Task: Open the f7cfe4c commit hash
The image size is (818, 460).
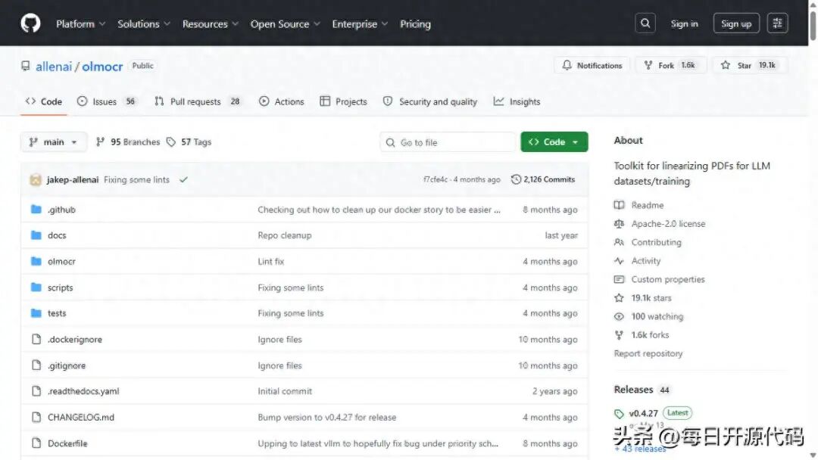Action: point(436,179)
